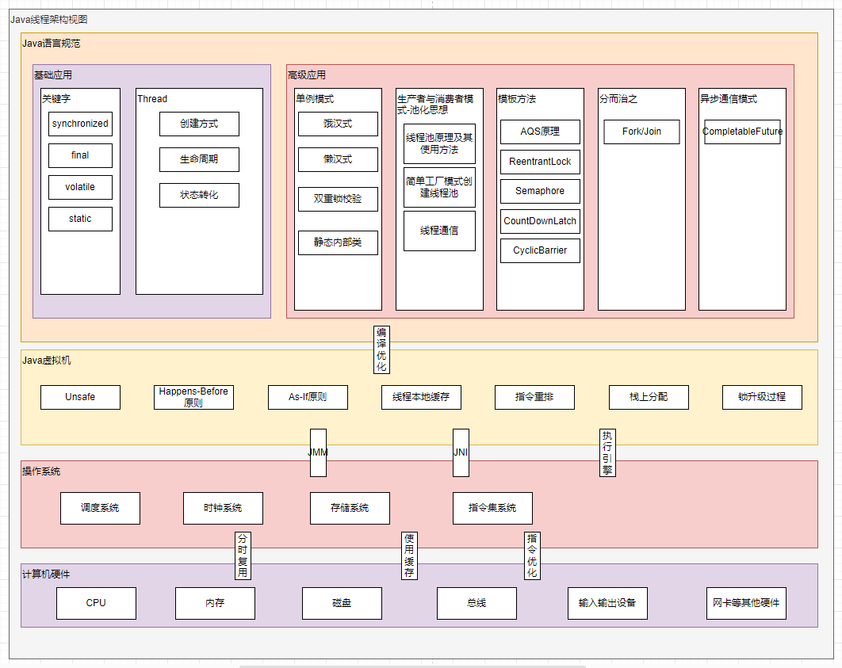Screen dimensions: 842x668
Task: Select the 双重锁校验 singleton box
Action: click(338, 199)
